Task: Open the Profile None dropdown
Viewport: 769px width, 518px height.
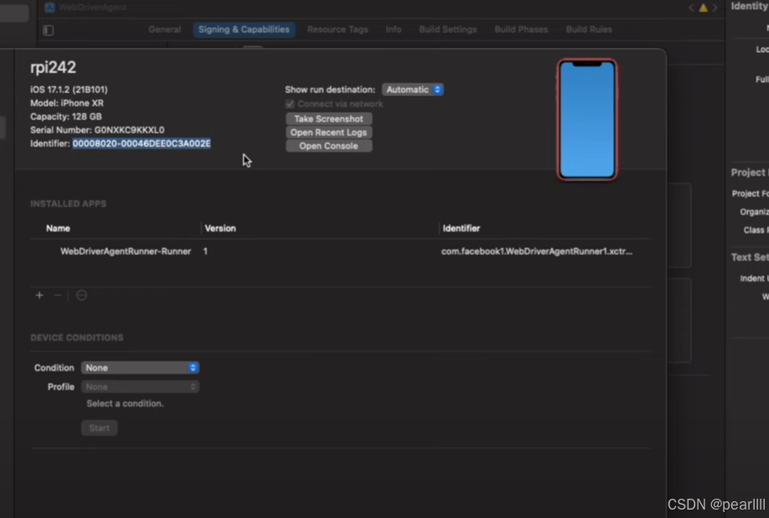Action: click(140, 387)
